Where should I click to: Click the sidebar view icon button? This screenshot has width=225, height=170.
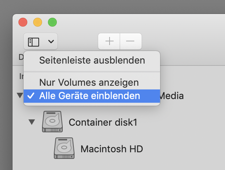click(x=34, y=42)
